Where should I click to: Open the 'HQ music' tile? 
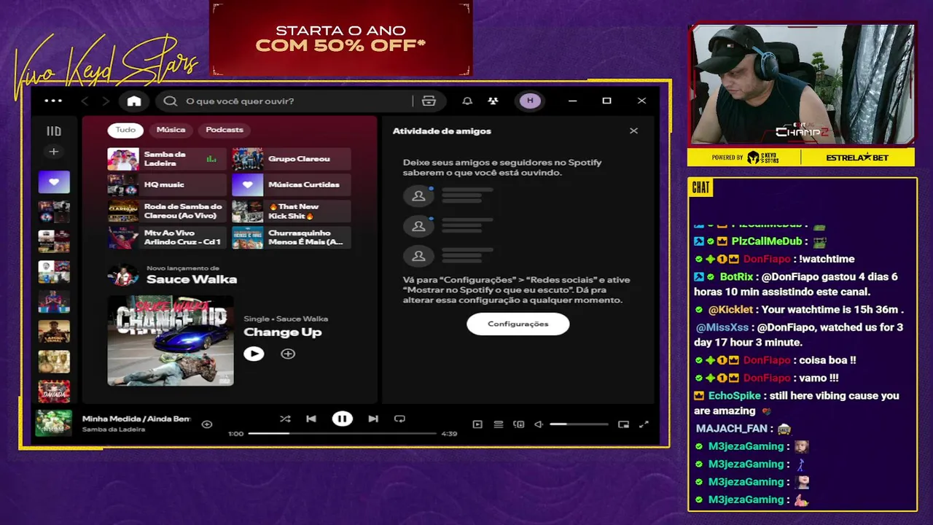point(167,185)
